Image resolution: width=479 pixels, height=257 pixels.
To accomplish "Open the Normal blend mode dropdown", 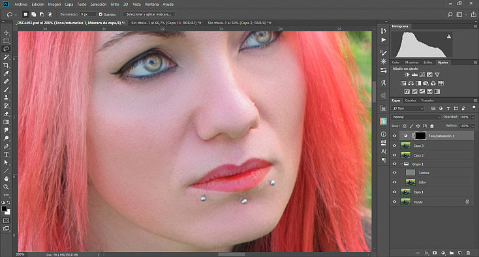I will coord(416,117).
